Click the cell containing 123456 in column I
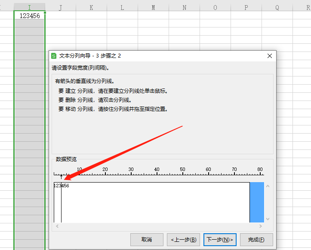The image size is (311, 250). (30, 15)
